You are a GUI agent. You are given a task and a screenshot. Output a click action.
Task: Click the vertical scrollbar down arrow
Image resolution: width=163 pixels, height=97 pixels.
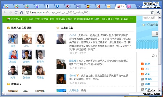pos(160,90)
